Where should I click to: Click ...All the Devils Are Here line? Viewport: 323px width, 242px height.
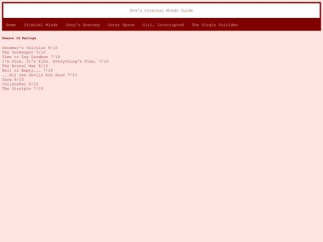pos(39,75)
